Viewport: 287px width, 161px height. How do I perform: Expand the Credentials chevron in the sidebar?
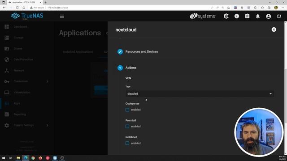48,81
